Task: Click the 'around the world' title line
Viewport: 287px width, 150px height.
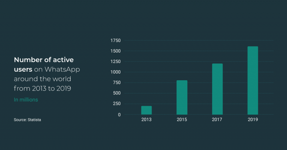Action: point(43,79)
